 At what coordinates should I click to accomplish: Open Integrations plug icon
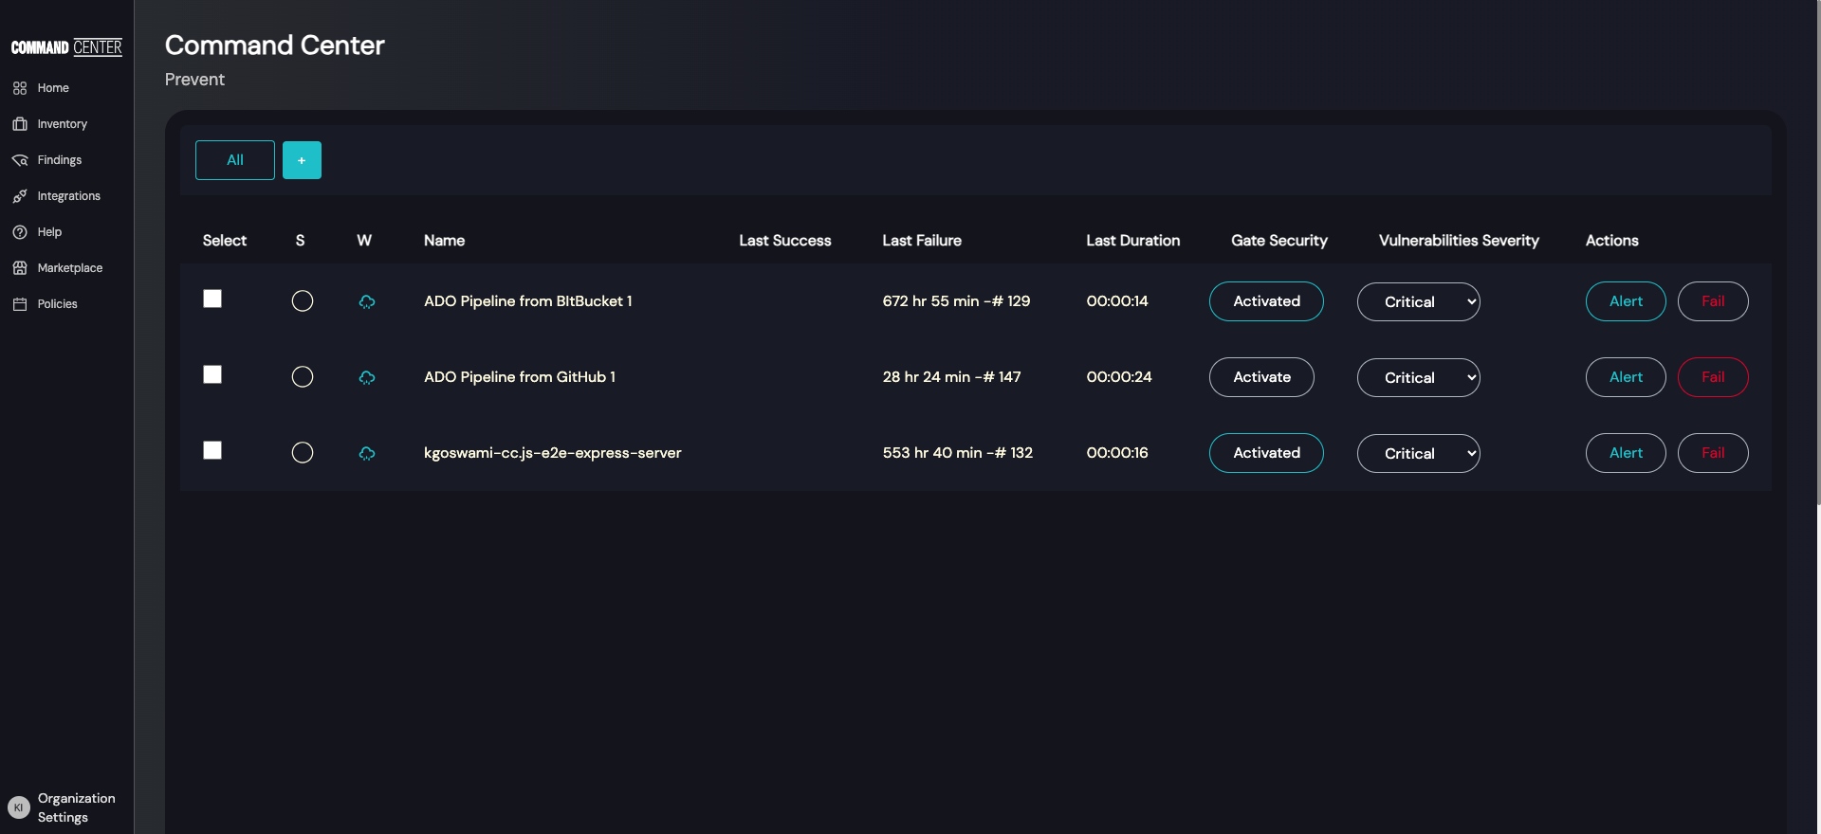click(x=20, y=196)
